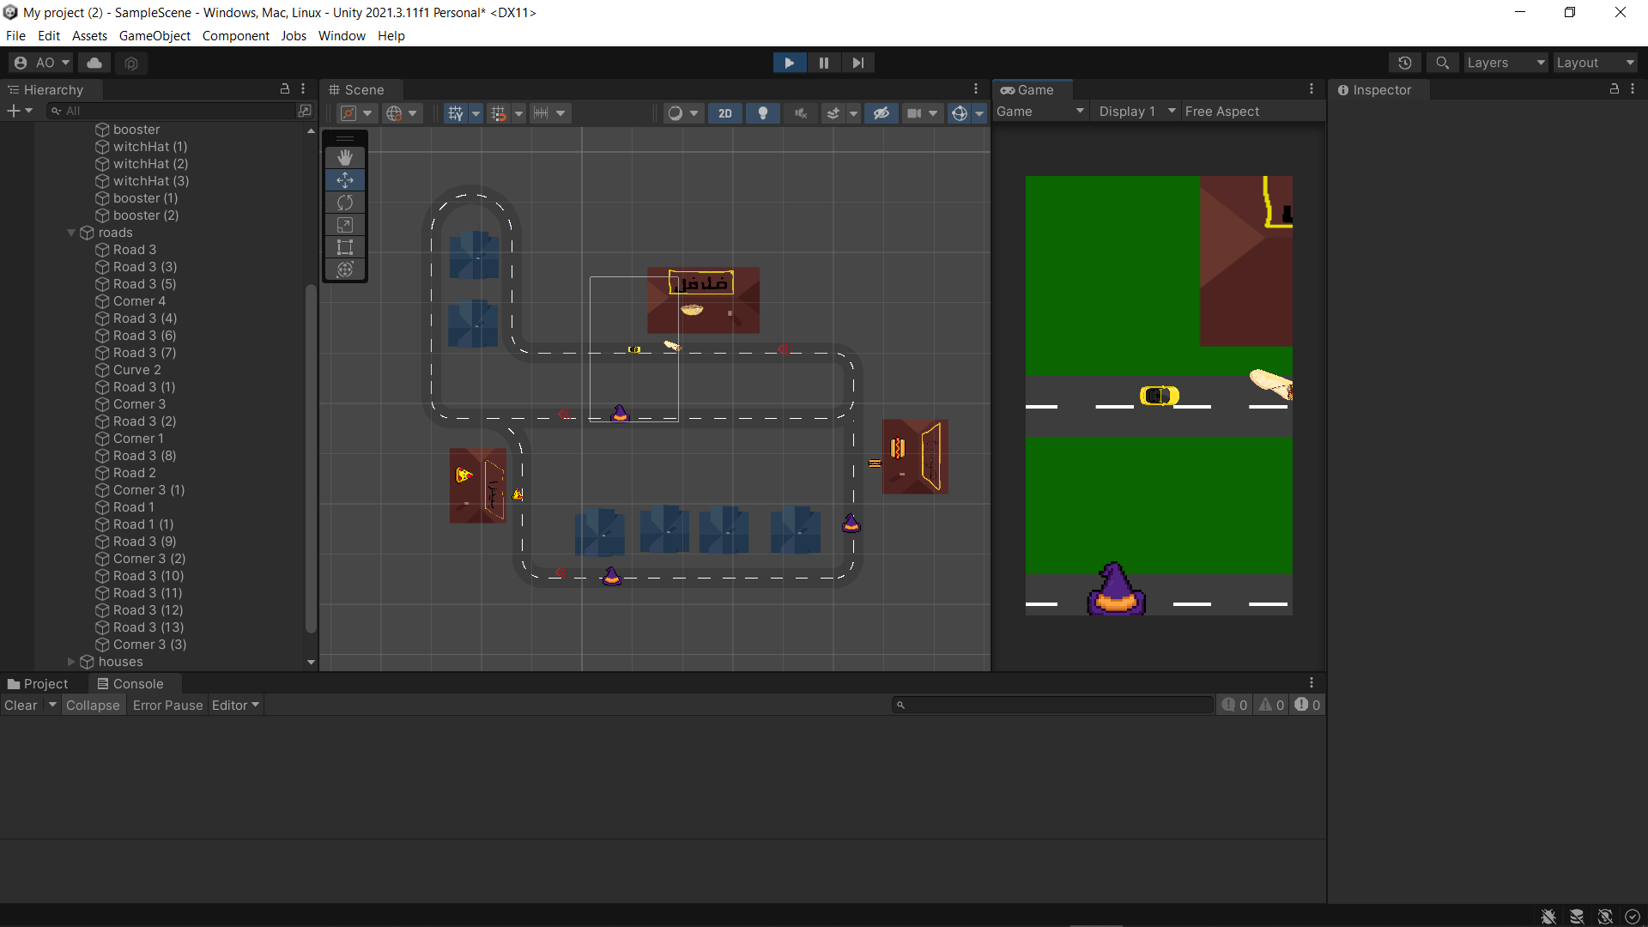Expand the houses group in Hierarchy
The image size is (1648, 927).
point(71,662)
